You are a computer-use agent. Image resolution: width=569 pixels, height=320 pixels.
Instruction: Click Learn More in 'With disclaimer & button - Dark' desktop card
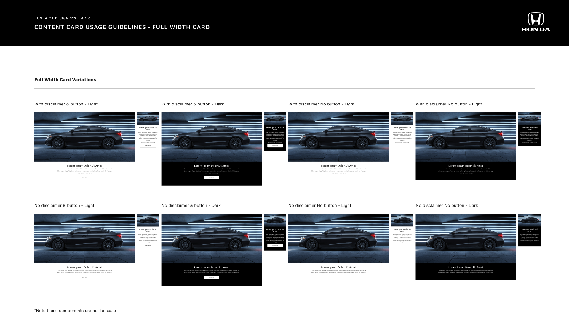tap(212, 177)
